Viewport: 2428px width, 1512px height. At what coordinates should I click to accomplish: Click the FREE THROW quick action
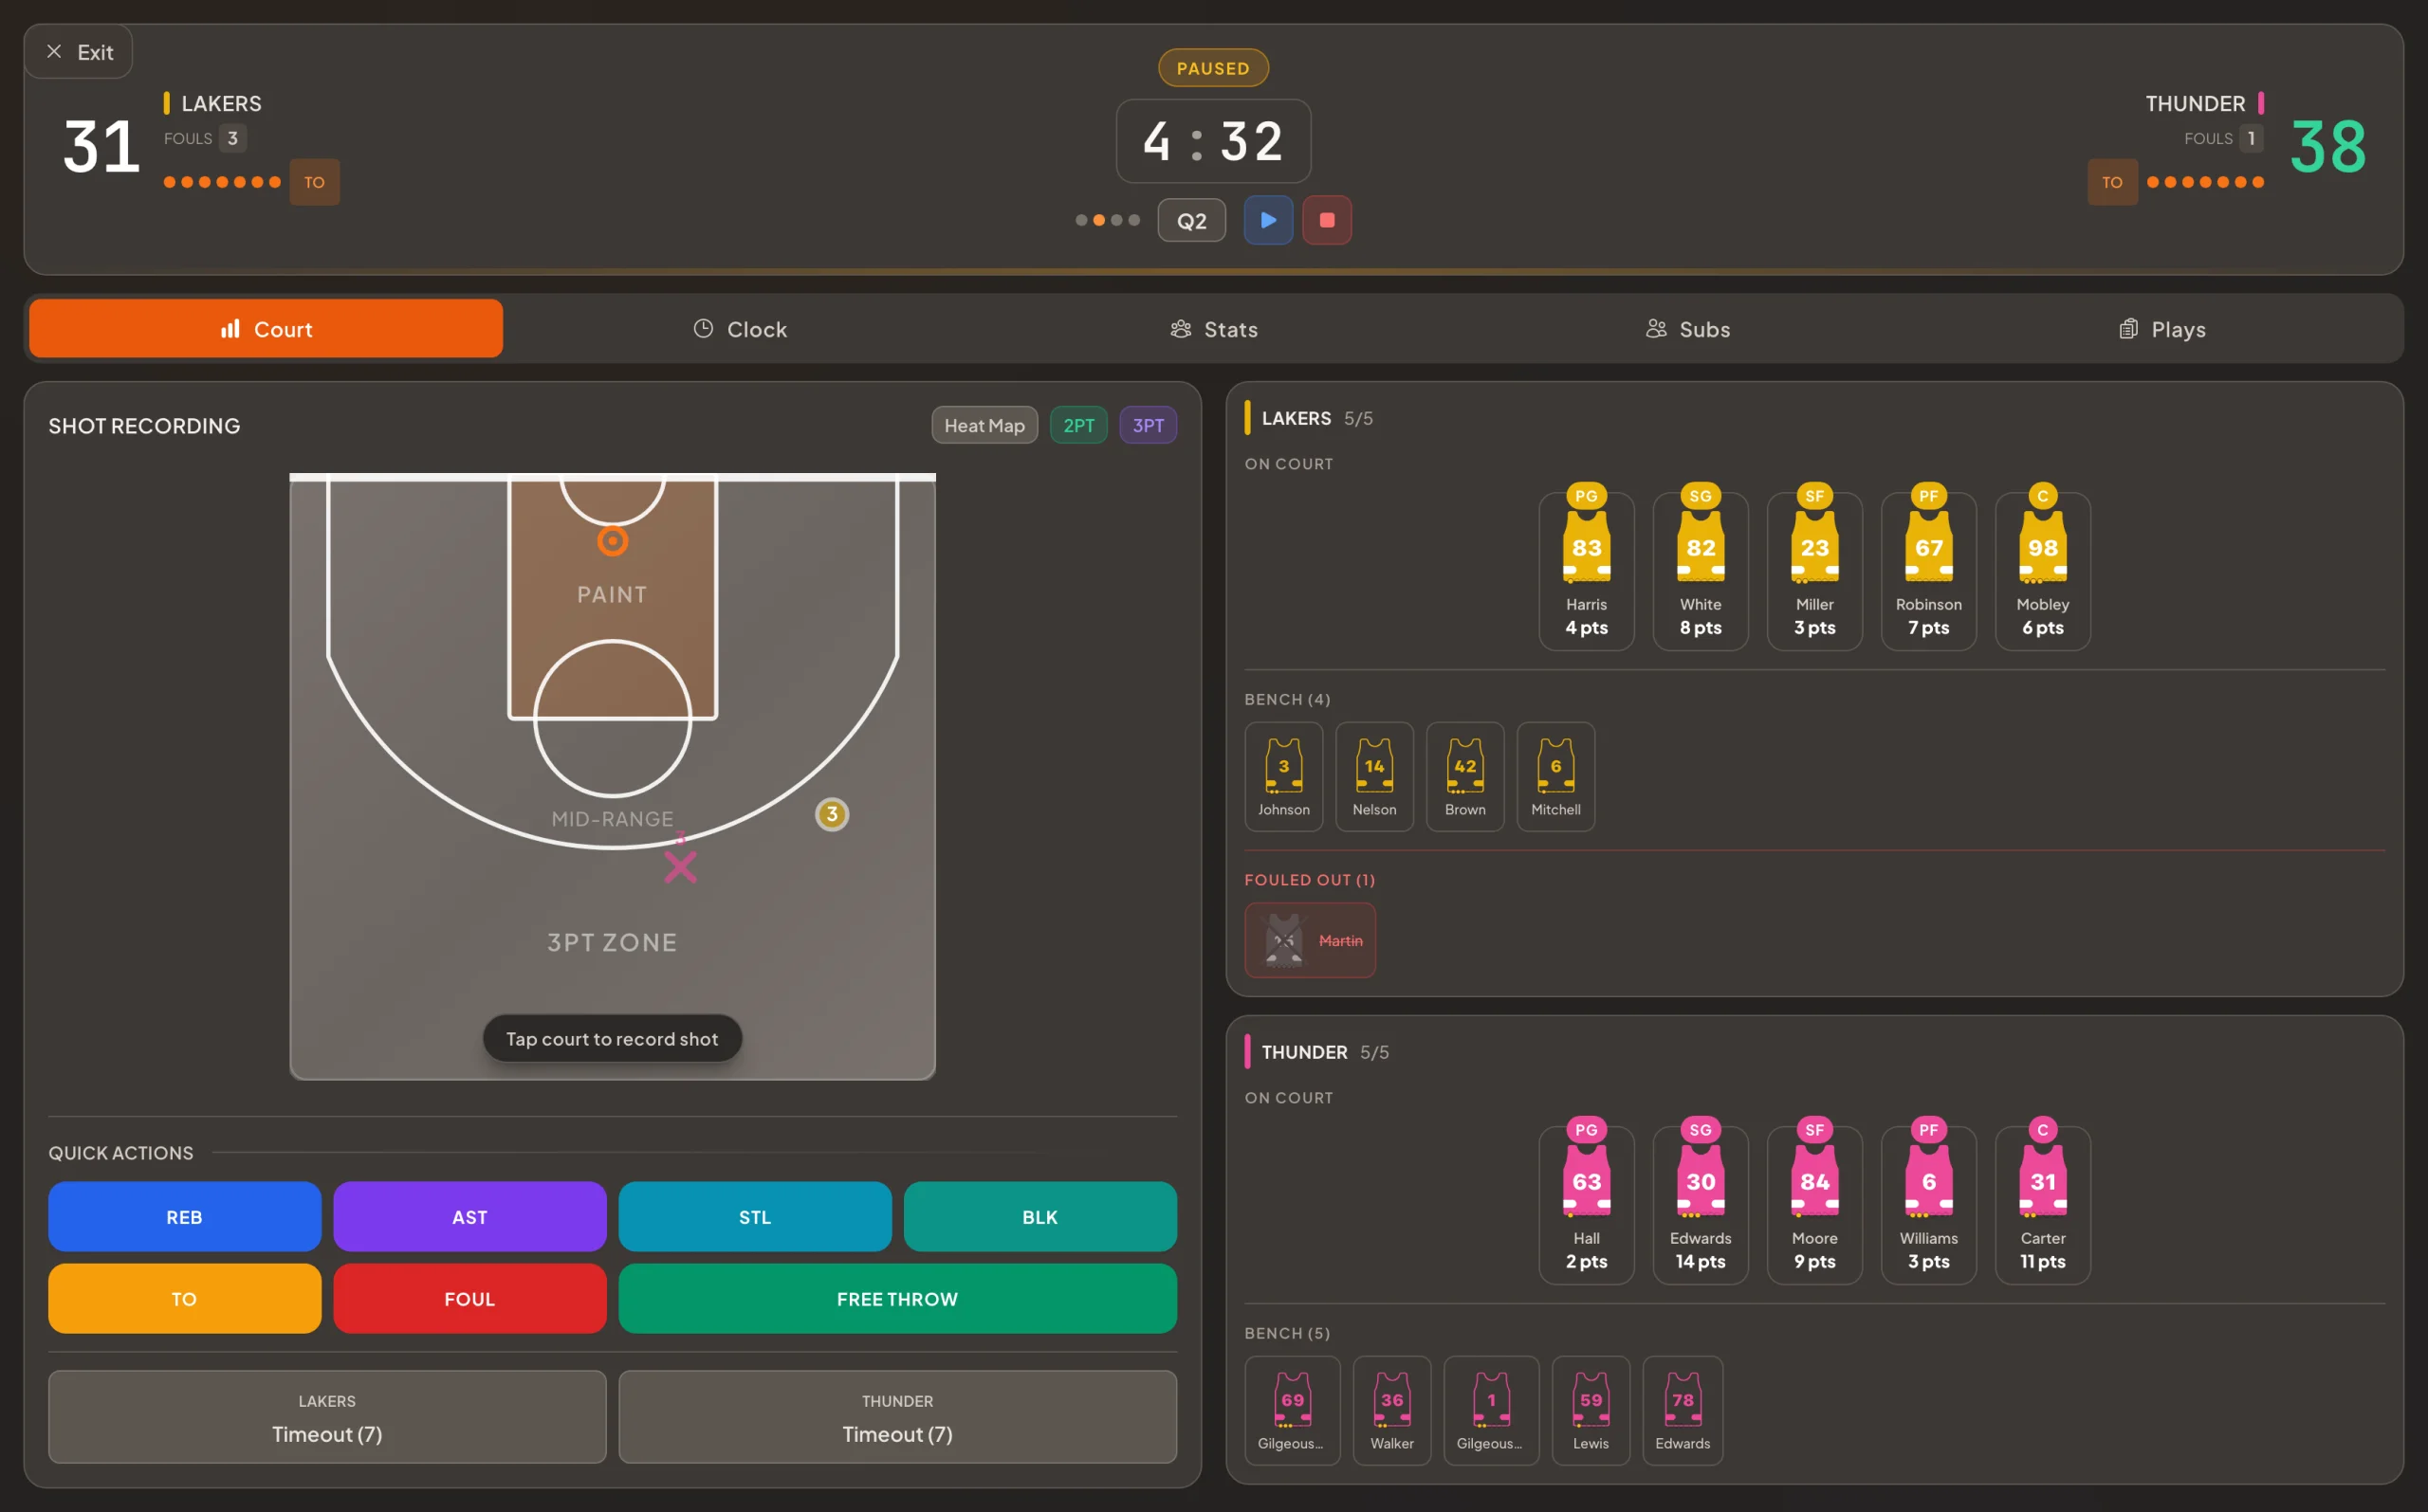(x=896, y=1298)
